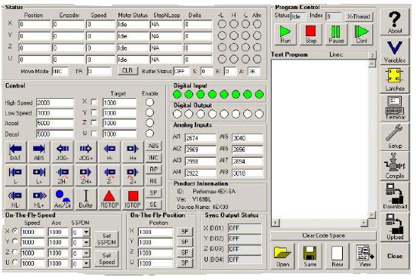Click the ABS right-arrow move button
Screen dimensions: 416x280
click(x=39, y=152)
